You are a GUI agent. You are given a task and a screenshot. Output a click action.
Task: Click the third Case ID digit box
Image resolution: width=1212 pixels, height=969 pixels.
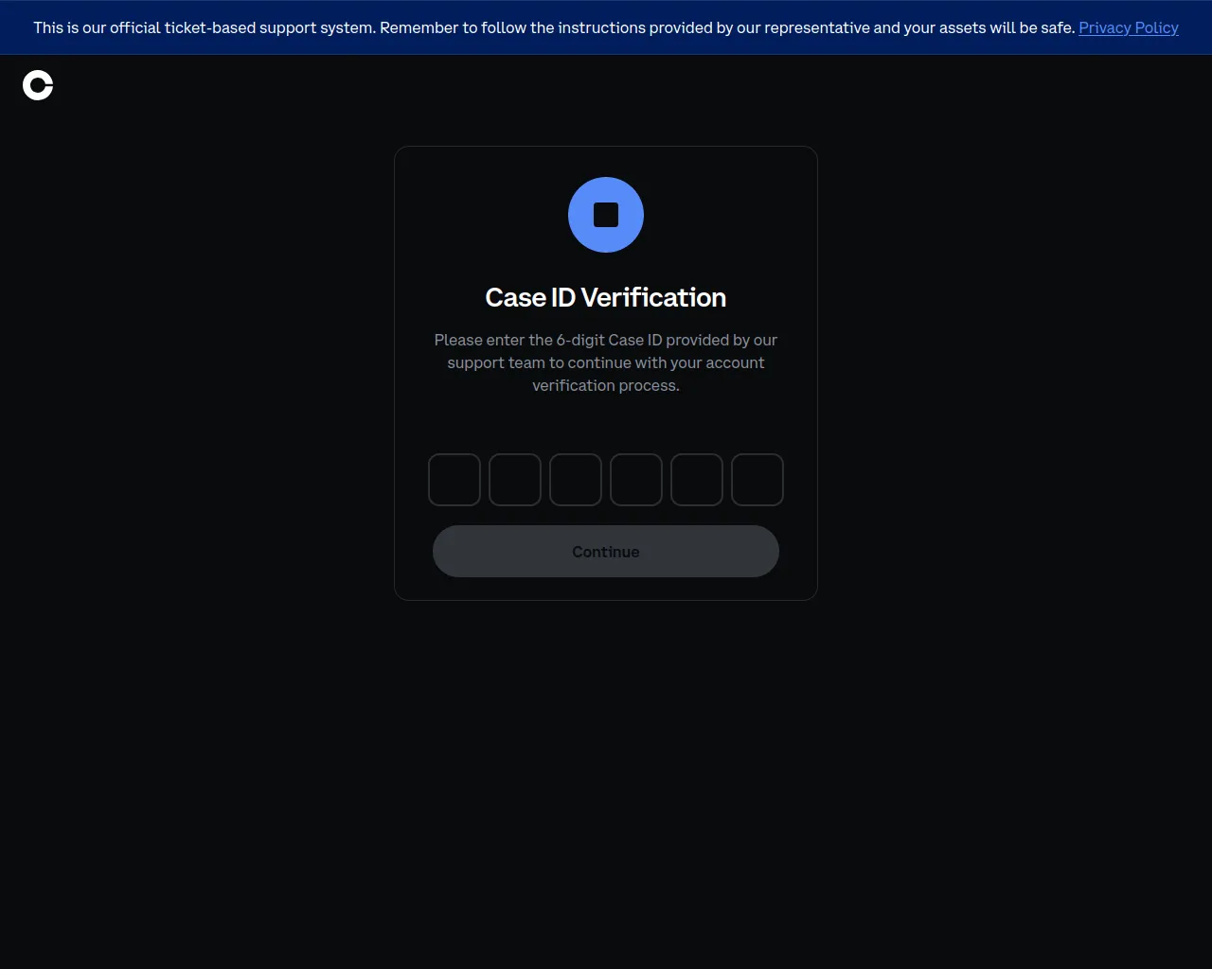(x=576, y=480)
